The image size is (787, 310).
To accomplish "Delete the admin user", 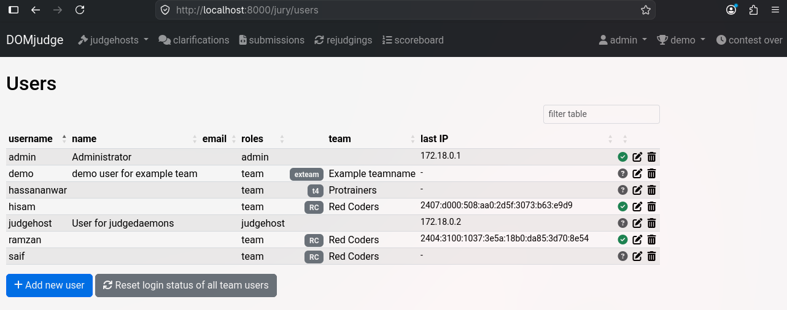I will (652, 157).
